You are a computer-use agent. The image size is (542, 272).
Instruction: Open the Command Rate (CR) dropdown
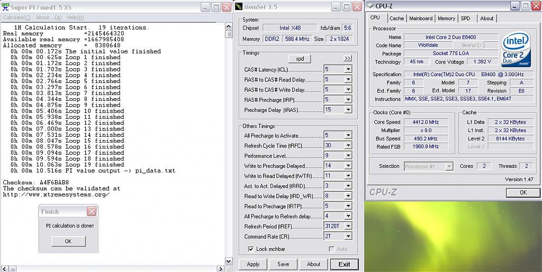point(348,237)
